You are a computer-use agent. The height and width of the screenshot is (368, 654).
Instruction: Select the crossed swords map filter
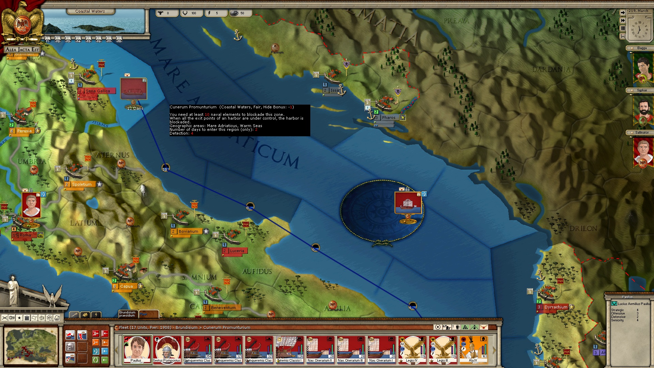point(4,318)
